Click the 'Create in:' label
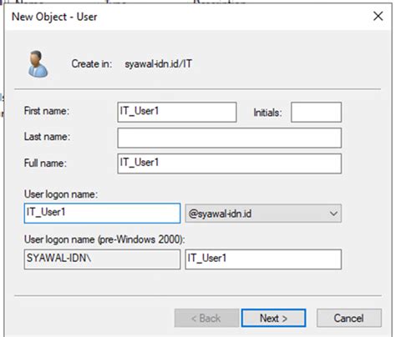This screenshot has height=337, width=396. [x=92, y=63]
